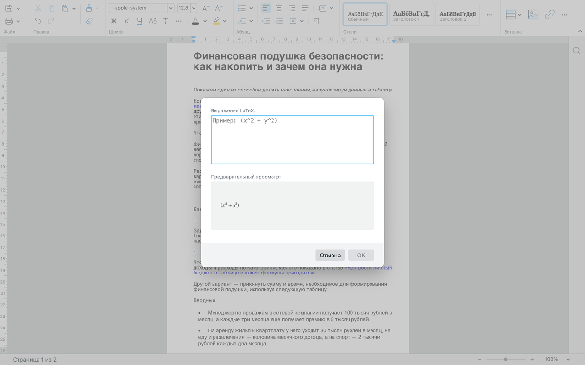The width and height of the screenshot is (585, 365).
Task: Show more styles ellipsis button
Action: pos(489,15)
